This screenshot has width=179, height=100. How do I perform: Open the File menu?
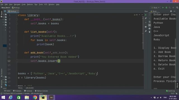click(2, 4)
